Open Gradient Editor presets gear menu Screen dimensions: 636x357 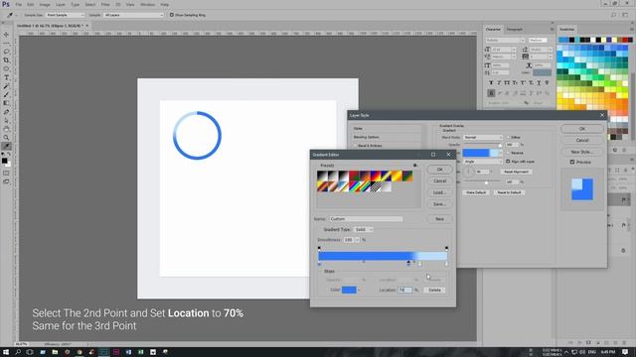[x=415, y=166]
